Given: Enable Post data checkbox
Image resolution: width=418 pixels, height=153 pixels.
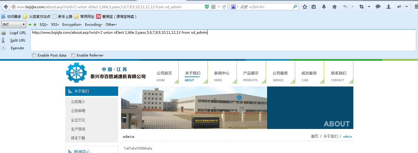Looking at the screenshot, I should point(34,55).
